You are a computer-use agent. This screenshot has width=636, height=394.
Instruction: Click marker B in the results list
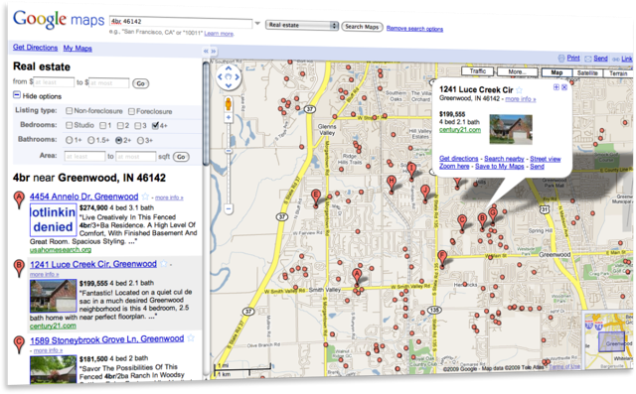(19, 268)
